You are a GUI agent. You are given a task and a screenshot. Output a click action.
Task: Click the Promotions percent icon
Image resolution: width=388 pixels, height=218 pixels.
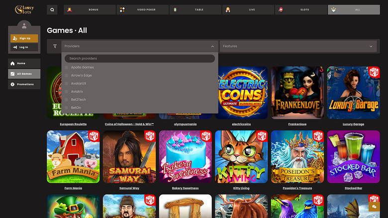click(12, 84)
